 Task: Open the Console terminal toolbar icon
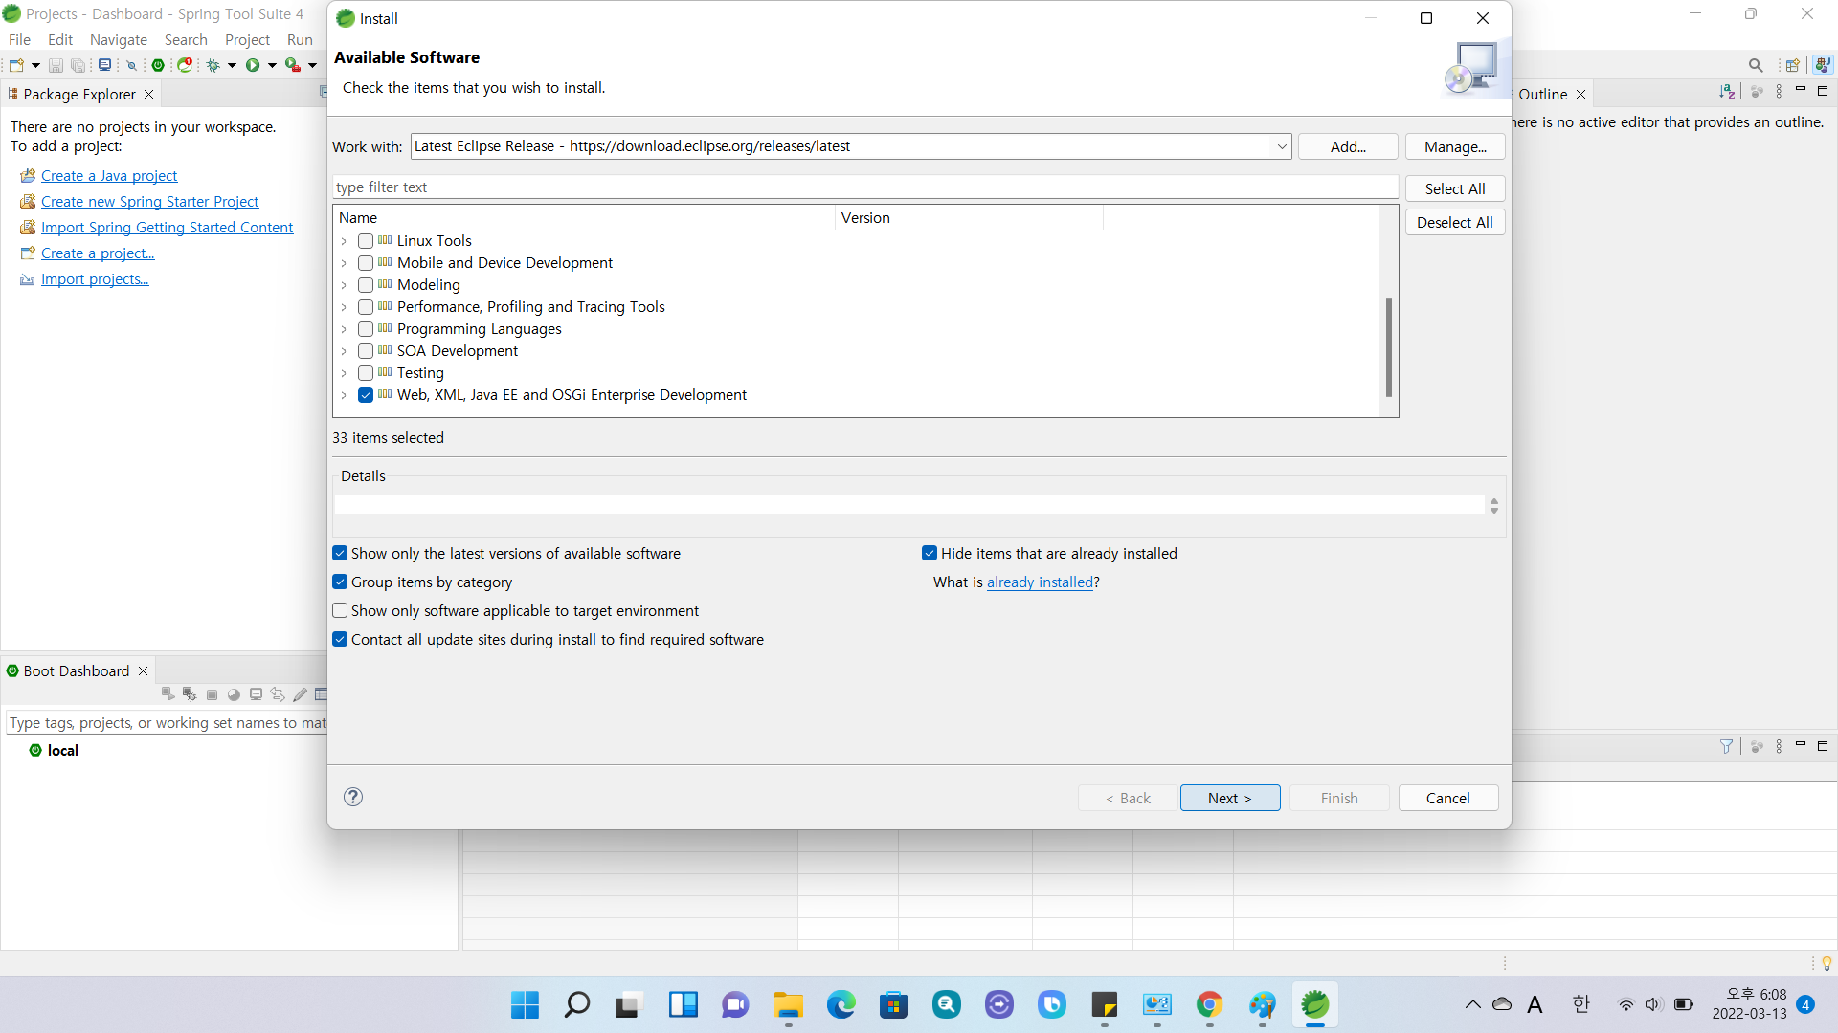(104, 65)
